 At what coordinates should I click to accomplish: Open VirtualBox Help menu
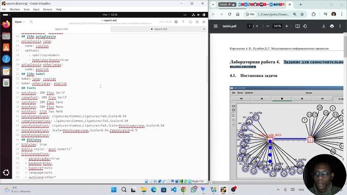pos(59,9)
